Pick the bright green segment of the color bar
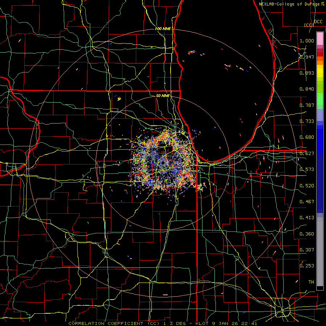The width and height of the screenshot is (326, 326). 320,99
